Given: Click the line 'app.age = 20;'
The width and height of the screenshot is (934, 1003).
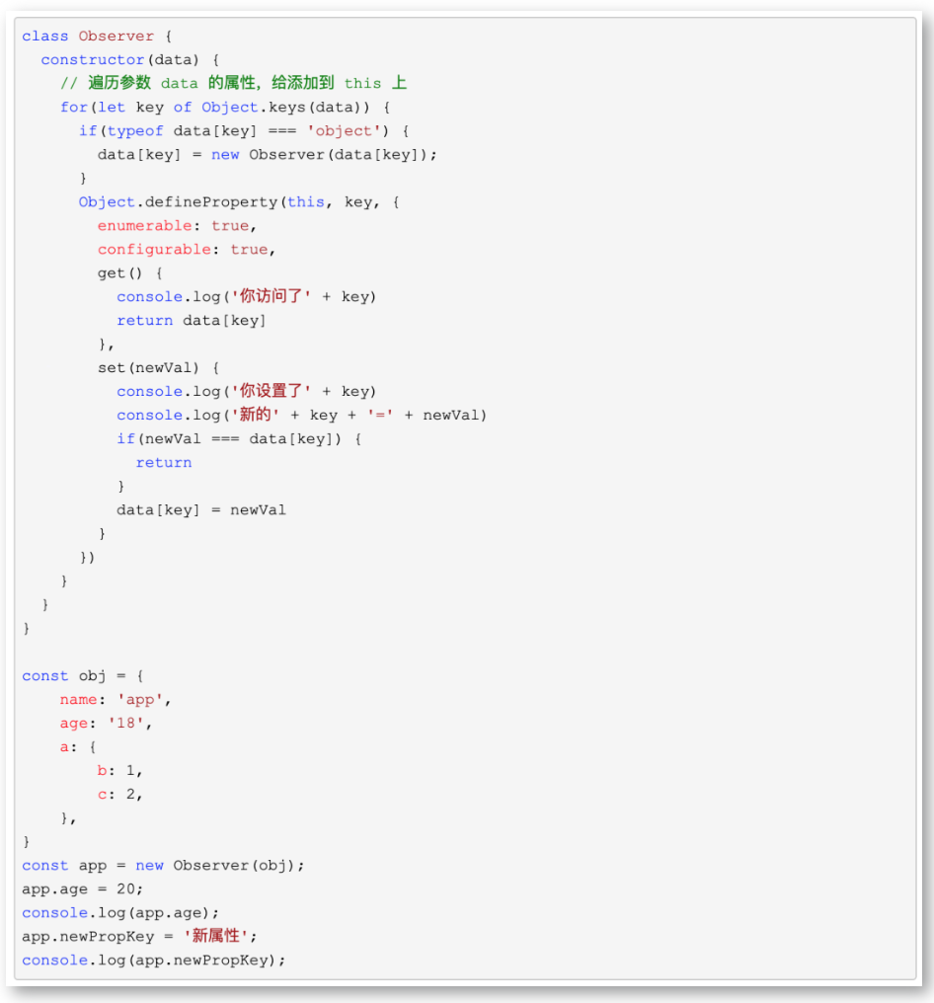Looking at the screenshot, I should [x=83, y=889].
